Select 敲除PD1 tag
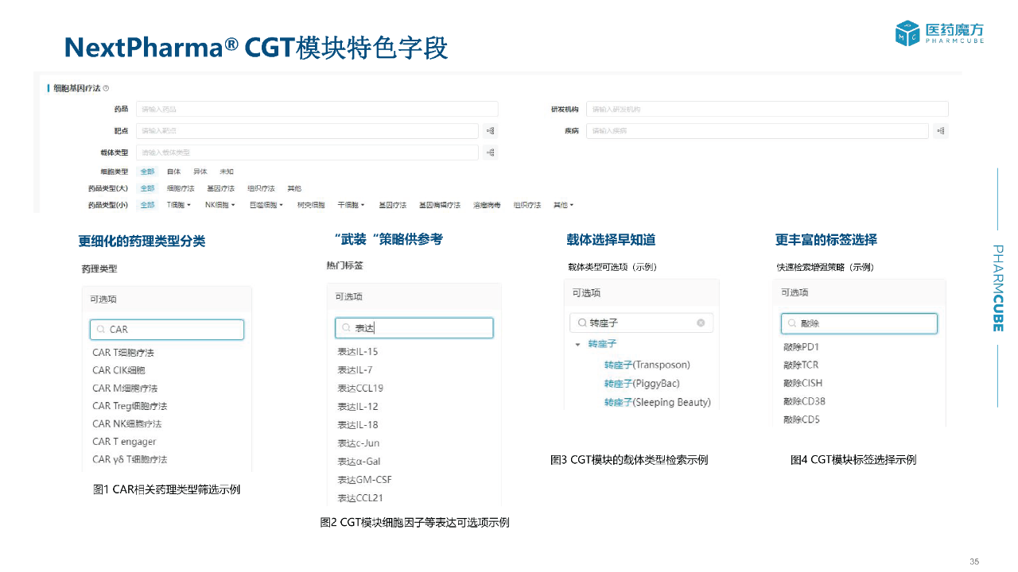 coord(801,347)
